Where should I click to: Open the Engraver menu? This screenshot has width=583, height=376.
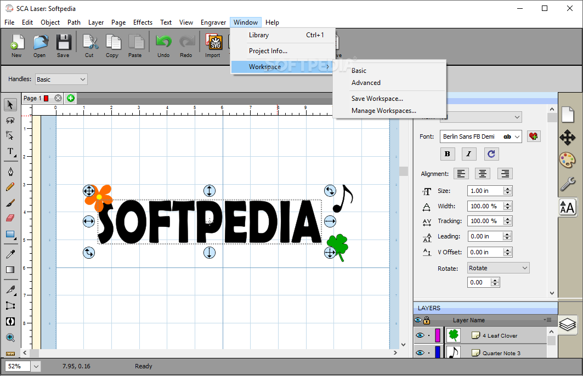(213, 22)
